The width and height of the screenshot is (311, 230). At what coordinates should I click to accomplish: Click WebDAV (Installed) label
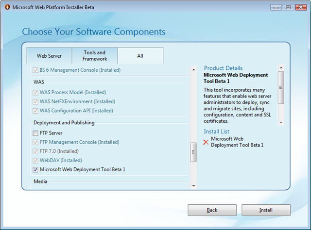(x=61, y=160)
